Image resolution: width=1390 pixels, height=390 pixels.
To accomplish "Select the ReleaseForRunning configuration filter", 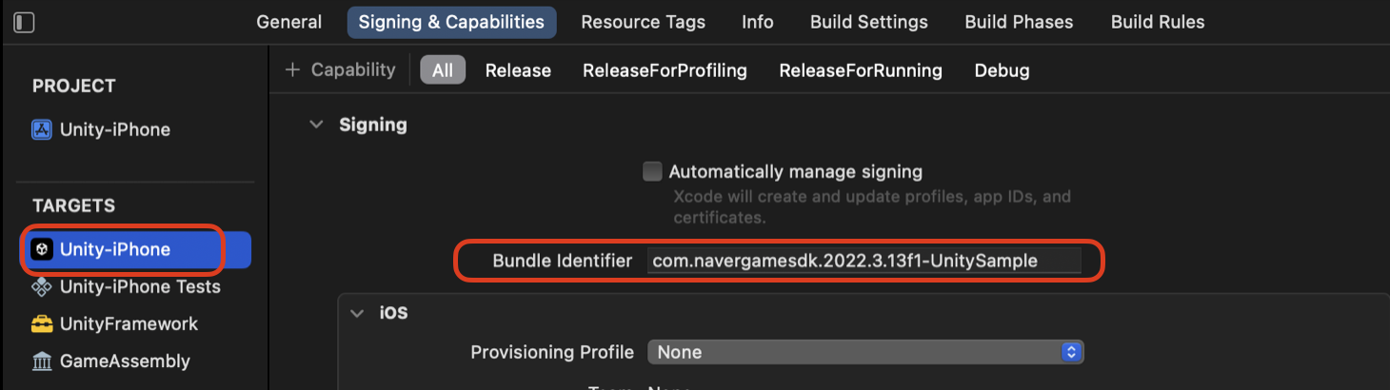I will 861,70.
